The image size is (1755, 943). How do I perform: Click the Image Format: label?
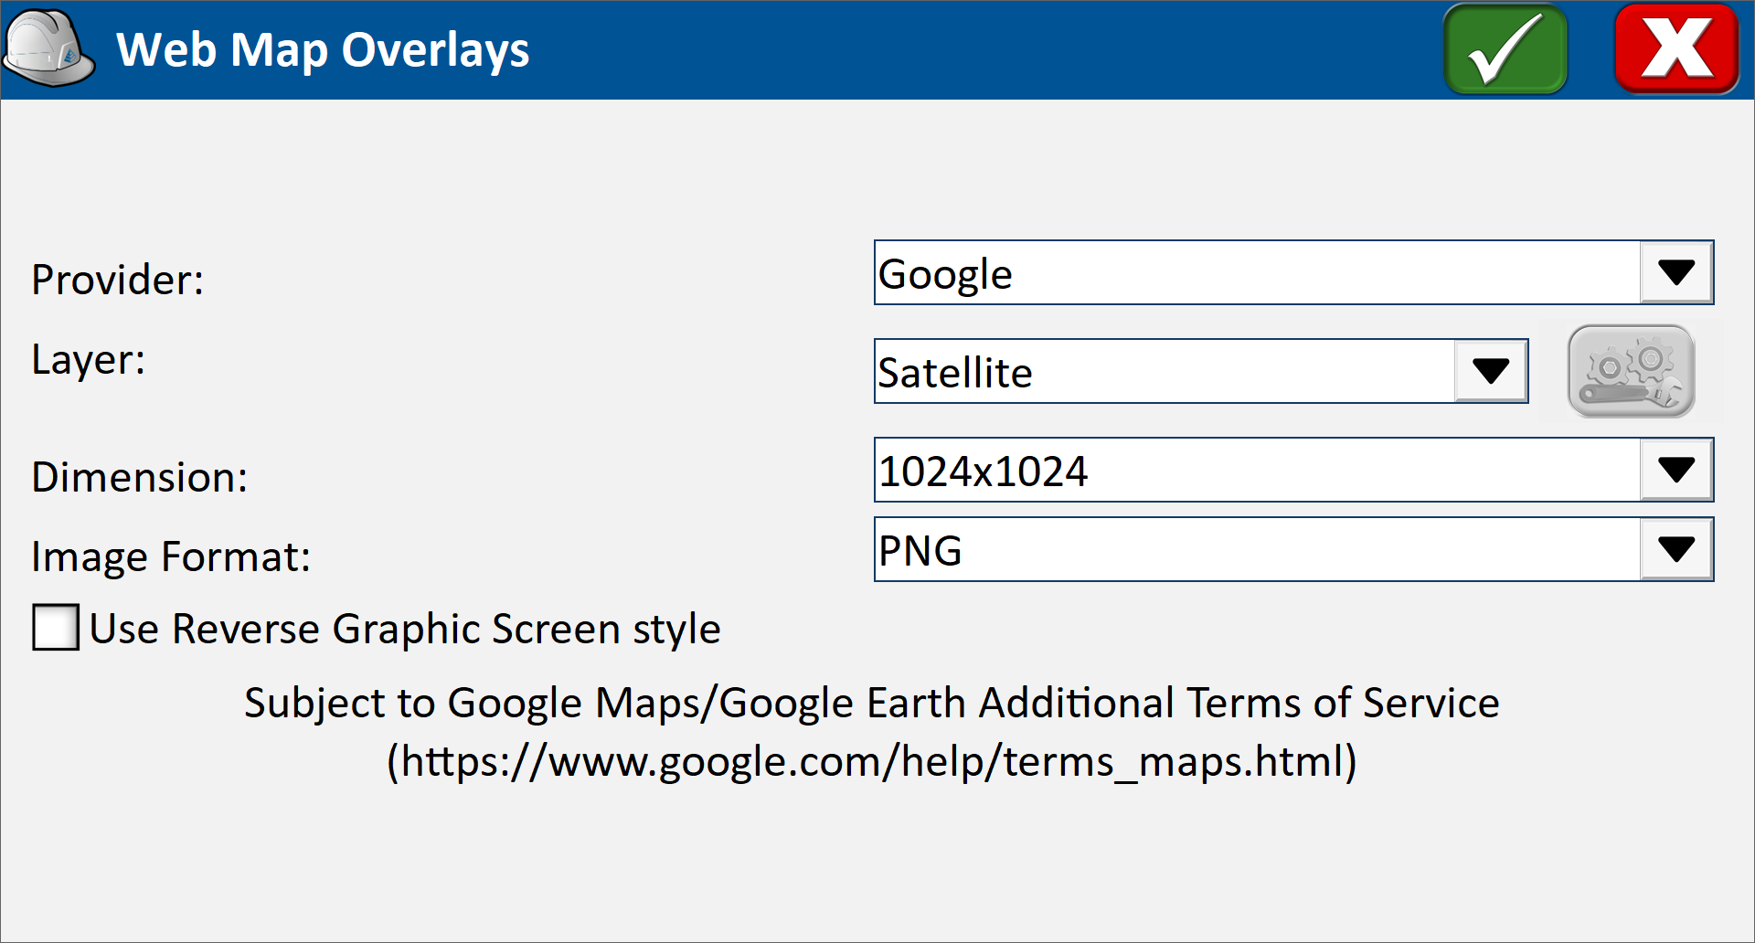tap(171, 556)
